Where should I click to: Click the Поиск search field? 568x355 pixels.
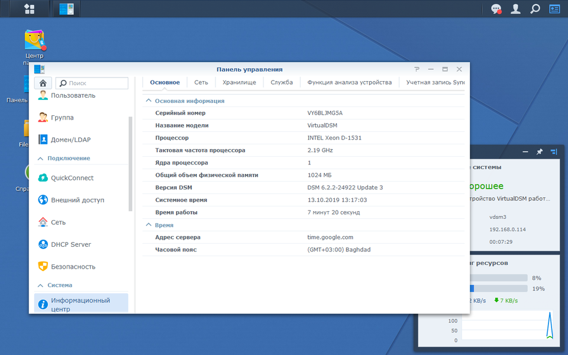coord(92,83)
